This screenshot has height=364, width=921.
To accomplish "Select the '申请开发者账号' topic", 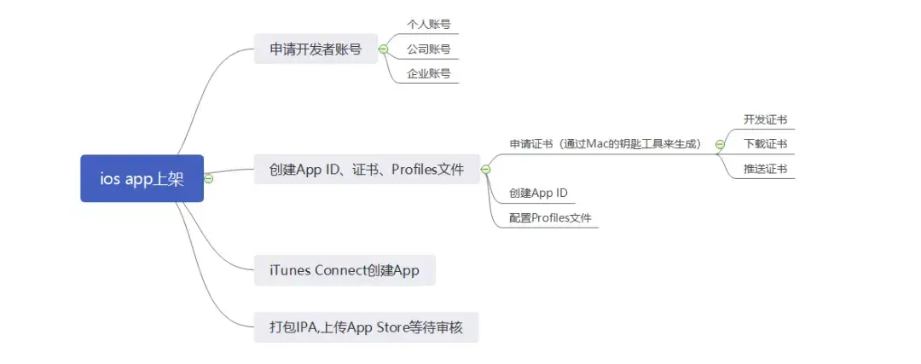I will pyautogui.click(x=316, y=49).
